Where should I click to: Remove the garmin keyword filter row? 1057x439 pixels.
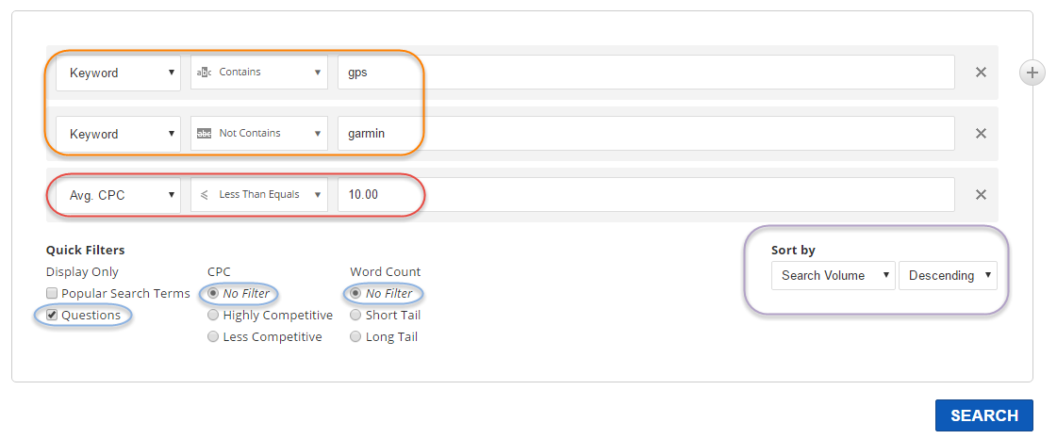(981, 134)
